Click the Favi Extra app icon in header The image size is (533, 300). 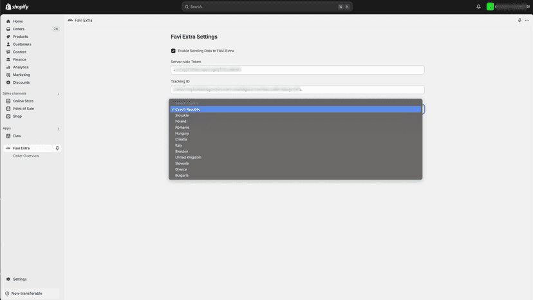pos(70,21)
